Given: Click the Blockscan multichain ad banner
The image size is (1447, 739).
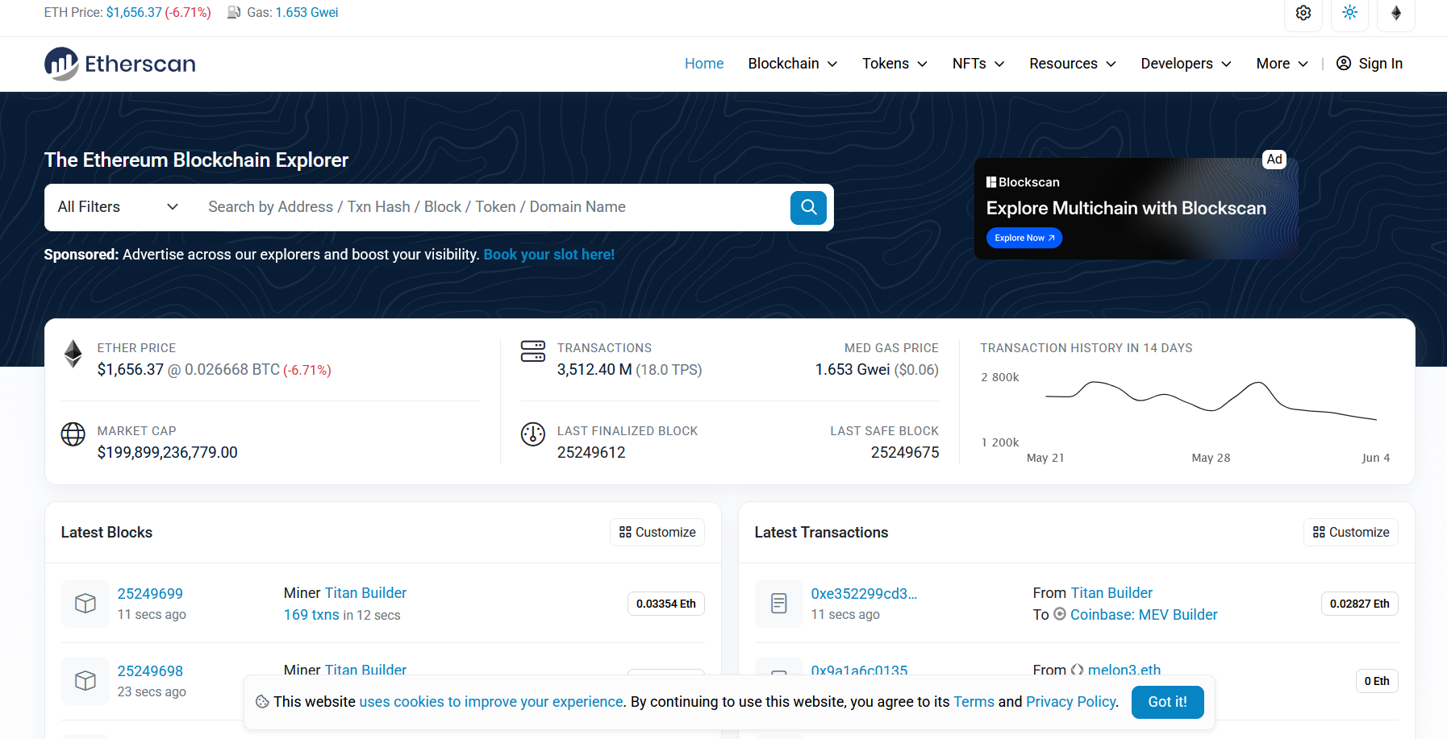Looking at the screenshot, I should pos(1136,209).
